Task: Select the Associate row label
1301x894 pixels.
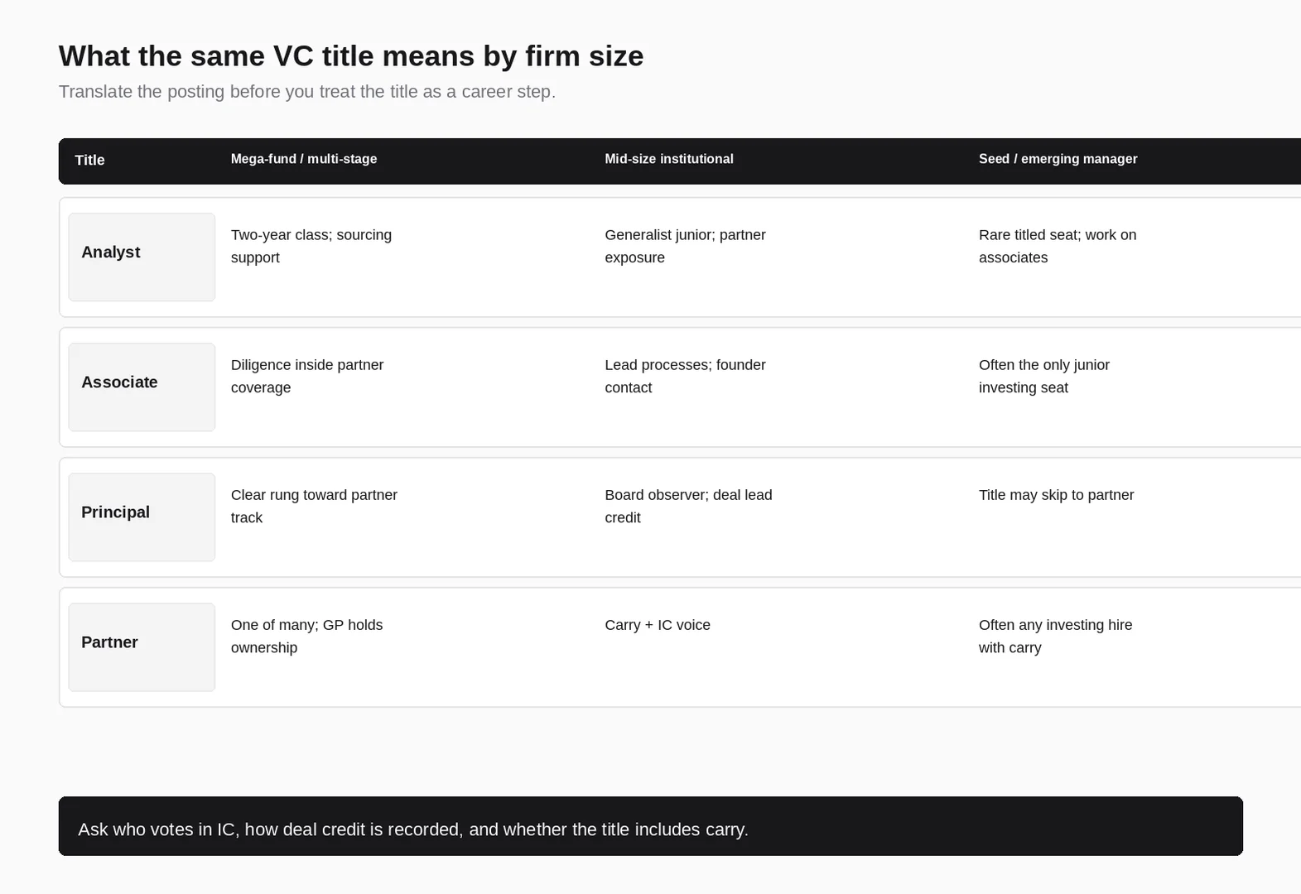Action: 142,387
